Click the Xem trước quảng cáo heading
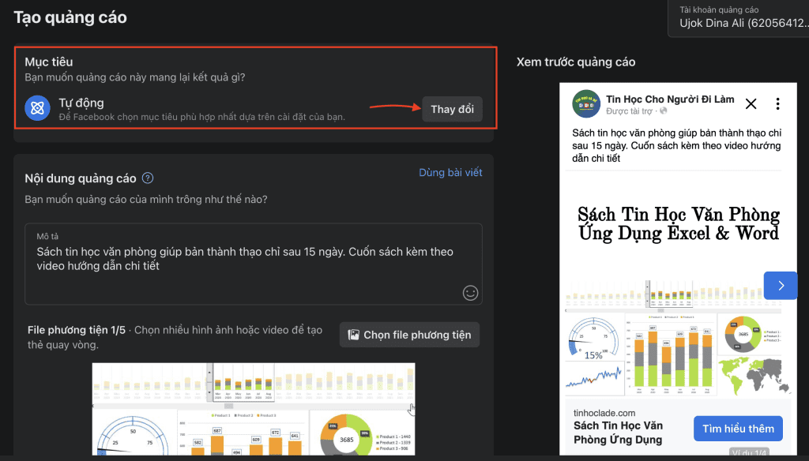 (x=576, y=62)
